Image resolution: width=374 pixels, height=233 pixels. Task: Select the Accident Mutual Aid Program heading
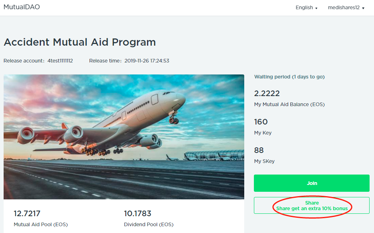point(80,42)
